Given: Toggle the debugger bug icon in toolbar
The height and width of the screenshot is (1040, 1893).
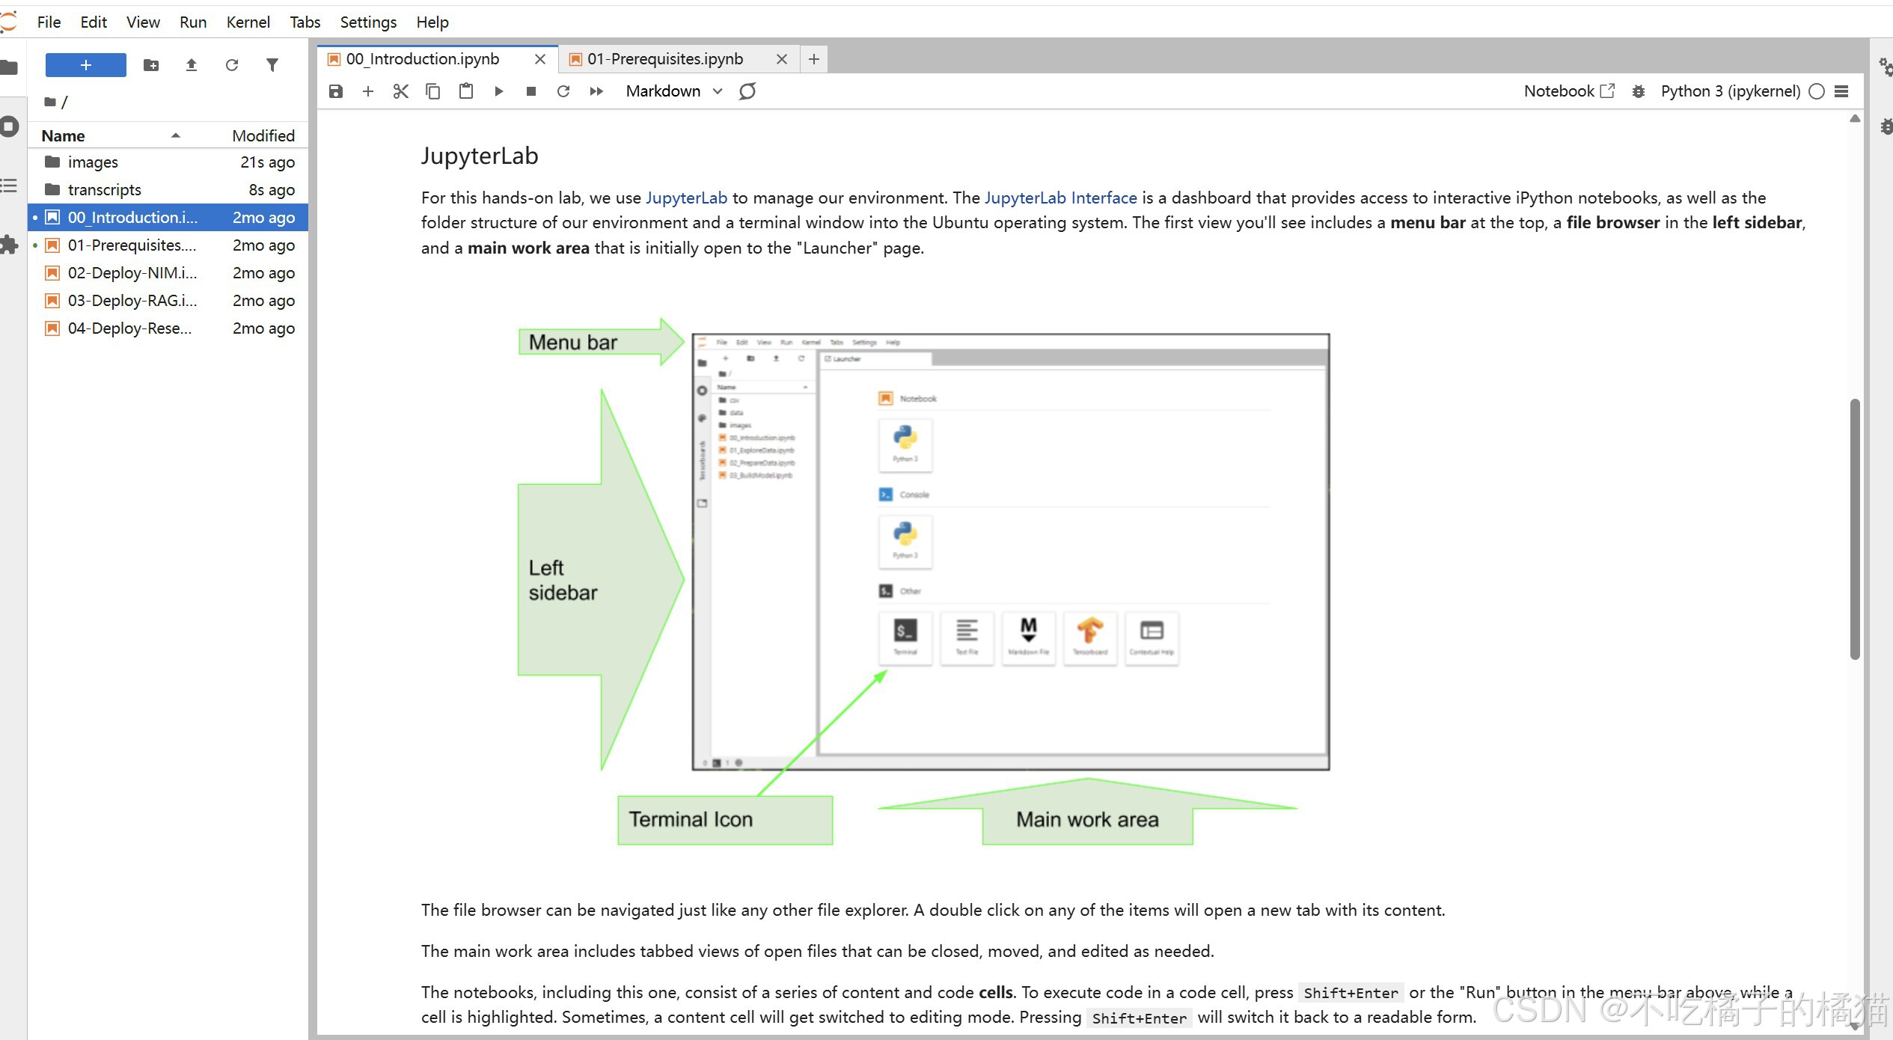Looking at the screenshot, I should [x=1639, y=91].
